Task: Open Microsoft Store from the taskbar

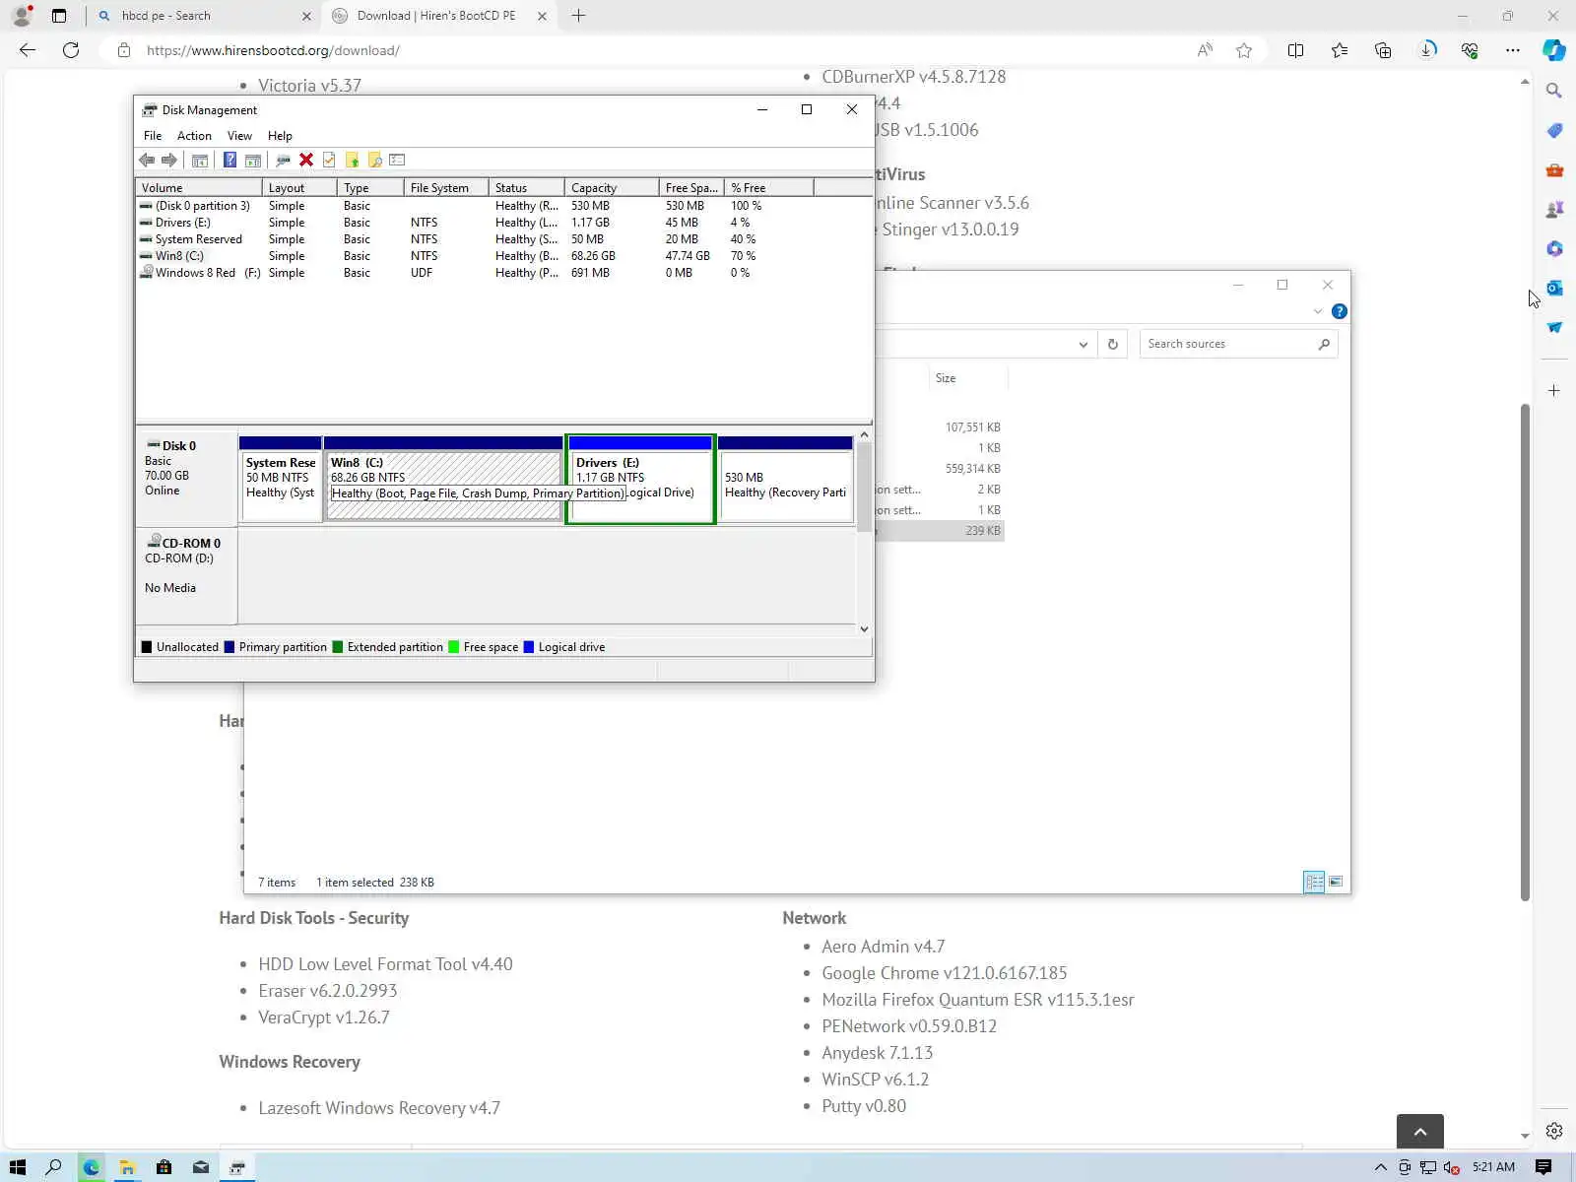Action: [164, 1167]
